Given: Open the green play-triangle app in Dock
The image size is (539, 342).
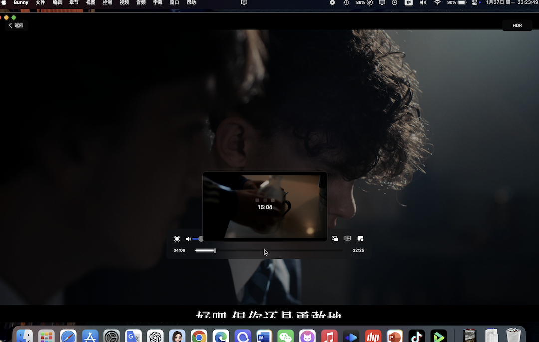Looking at the screenshot, I should [x=438, y=336].
